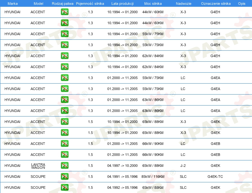The width and height of the screenshot is (252, 193).
Task: Select the G4EK-TC engine code cell
Action: click(x=215, y=177)
